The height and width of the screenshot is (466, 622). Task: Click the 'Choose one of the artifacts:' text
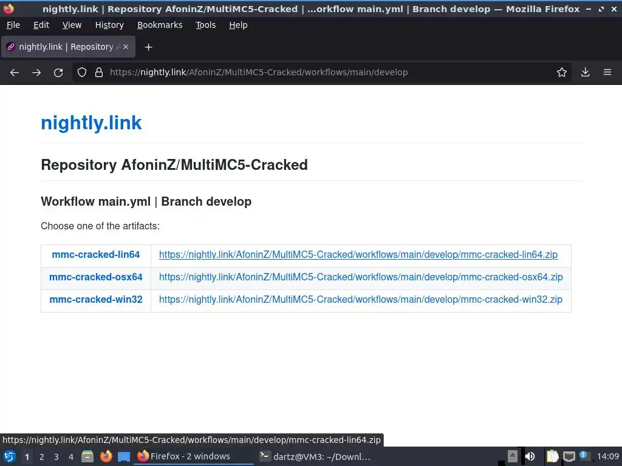100,226
